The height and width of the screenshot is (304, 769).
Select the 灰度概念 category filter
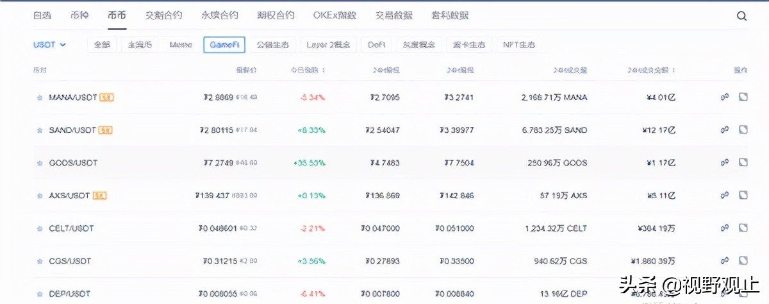click(419, 45)
